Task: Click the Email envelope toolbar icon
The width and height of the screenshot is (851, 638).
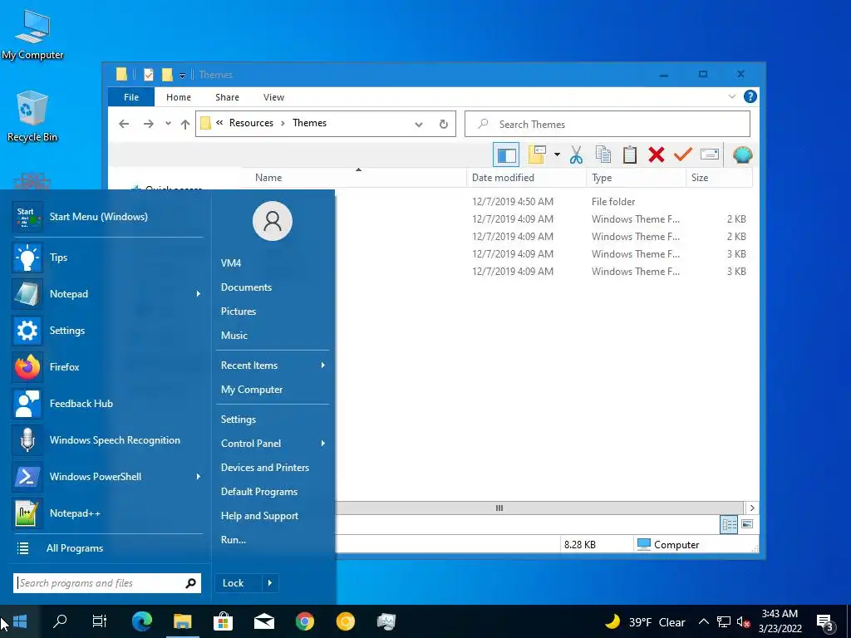Action: 710,155
